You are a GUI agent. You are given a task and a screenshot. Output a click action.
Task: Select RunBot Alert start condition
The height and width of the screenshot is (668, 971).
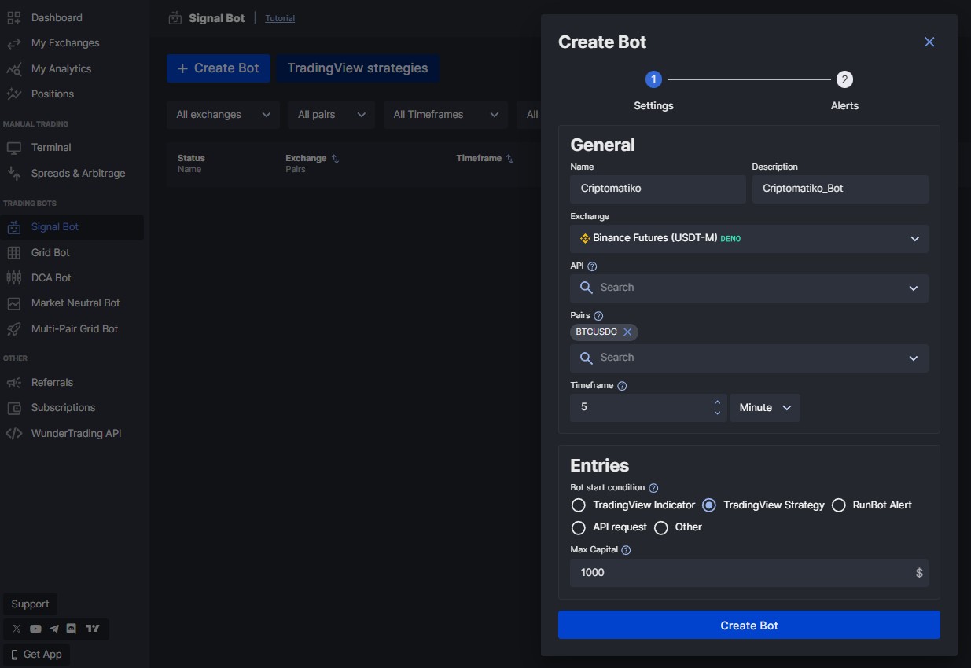point(838,505)
